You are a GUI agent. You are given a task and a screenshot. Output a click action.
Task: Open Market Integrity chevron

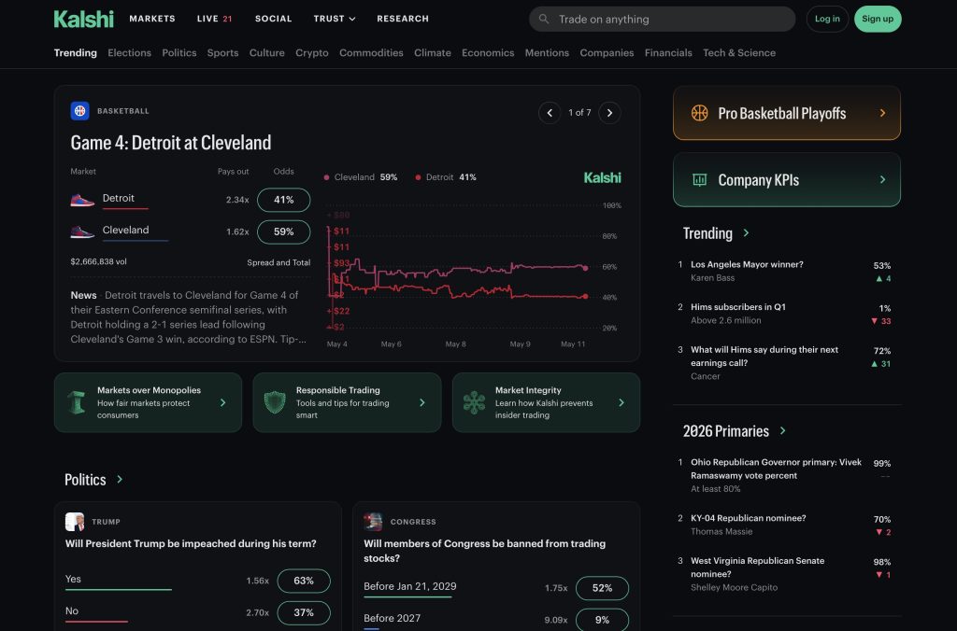(x=621, y=402)
